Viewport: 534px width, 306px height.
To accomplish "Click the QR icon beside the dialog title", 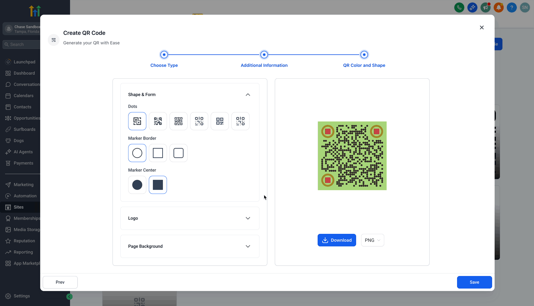I will click(54, 40).
